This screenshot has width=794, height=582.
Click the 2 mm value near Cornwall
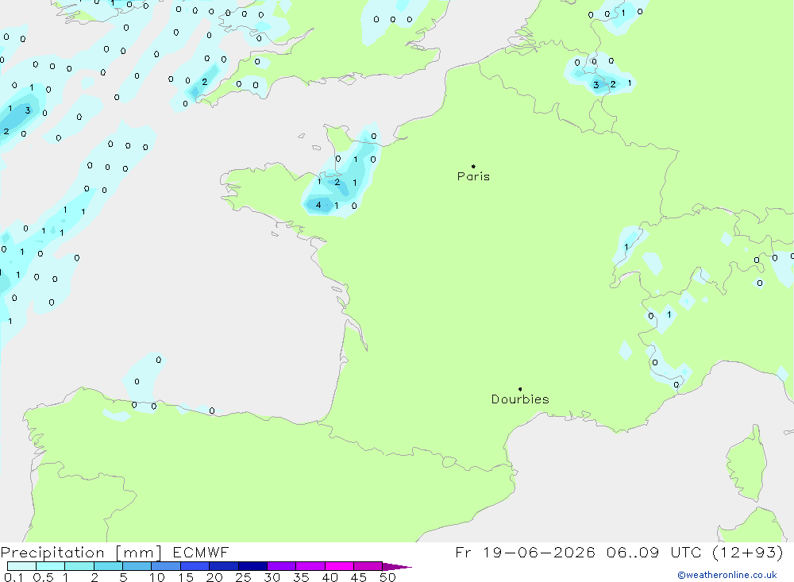click(205, 82)
